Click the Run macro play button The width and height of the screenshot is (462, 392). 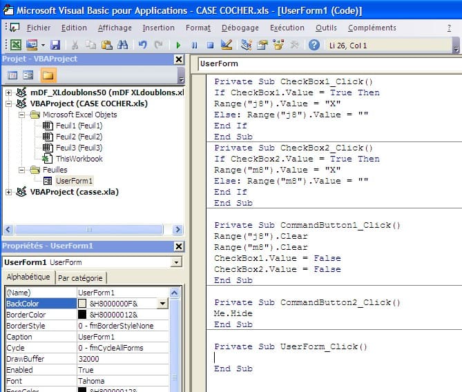tap(178, 45)
